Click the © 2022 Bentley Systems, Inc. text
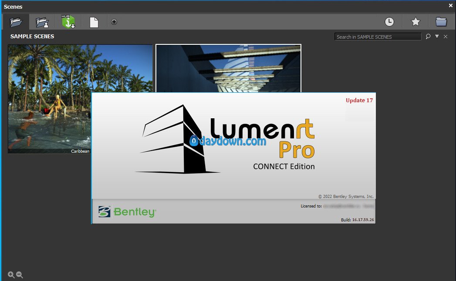456x281 pixels. (x=346, y=197)
